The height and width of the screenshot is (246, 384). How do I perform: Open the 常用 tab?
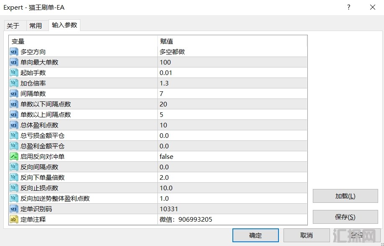tap(36, 26)
